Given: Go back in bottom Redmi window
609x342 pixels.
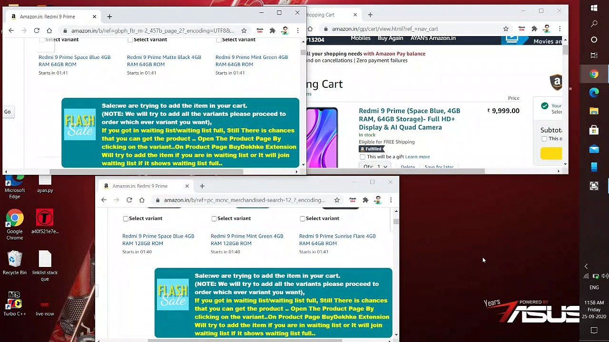Looking at the screenshot, I should pyautogui.click(x=104, y=200).
